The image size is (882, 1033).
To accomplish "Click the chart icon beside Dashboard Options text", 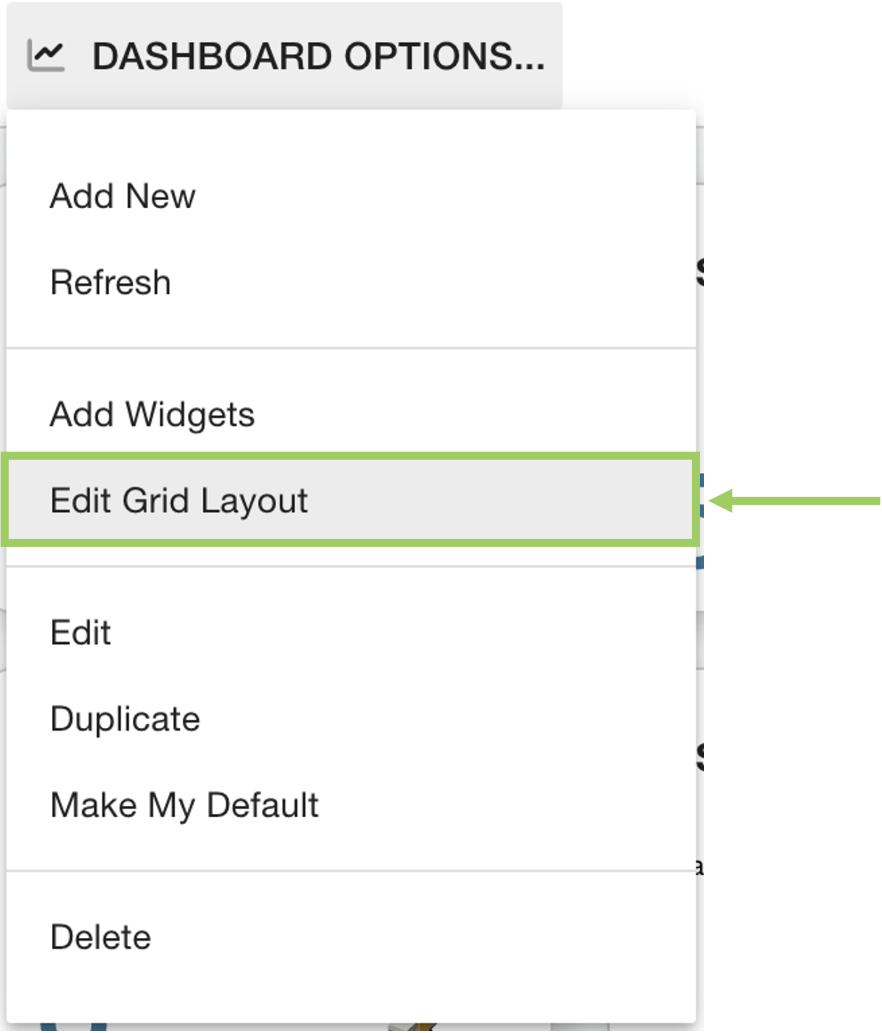I will pos(46,54).
